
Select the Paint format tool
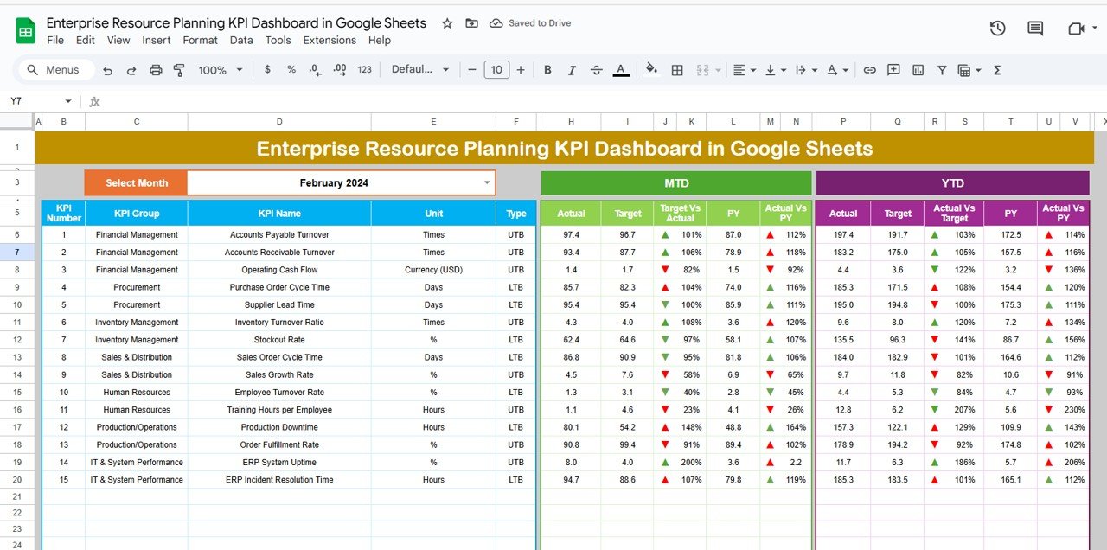(x=179, y=70)
